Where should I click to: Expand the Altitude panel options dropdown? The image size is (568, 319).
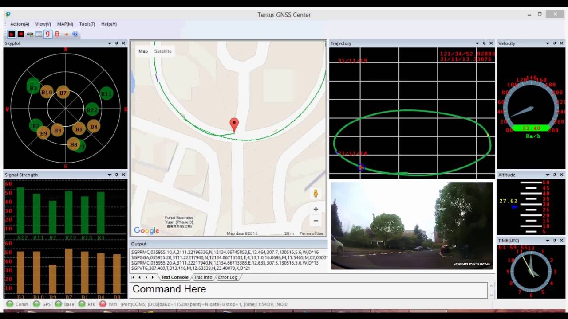(x=548, y=175)
